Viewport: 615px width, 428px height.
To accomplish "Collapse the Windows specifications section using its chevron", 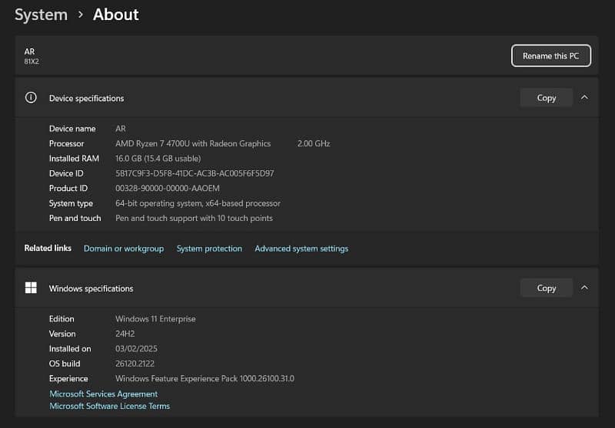I will [x=584, y=288].
